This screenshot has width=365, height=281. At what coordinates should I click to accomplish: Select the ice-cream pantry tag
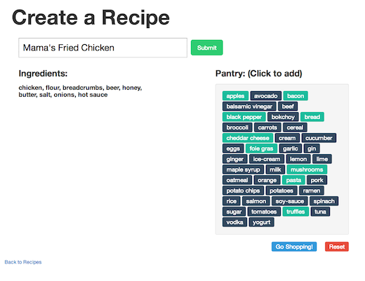[x=267, y=159]
